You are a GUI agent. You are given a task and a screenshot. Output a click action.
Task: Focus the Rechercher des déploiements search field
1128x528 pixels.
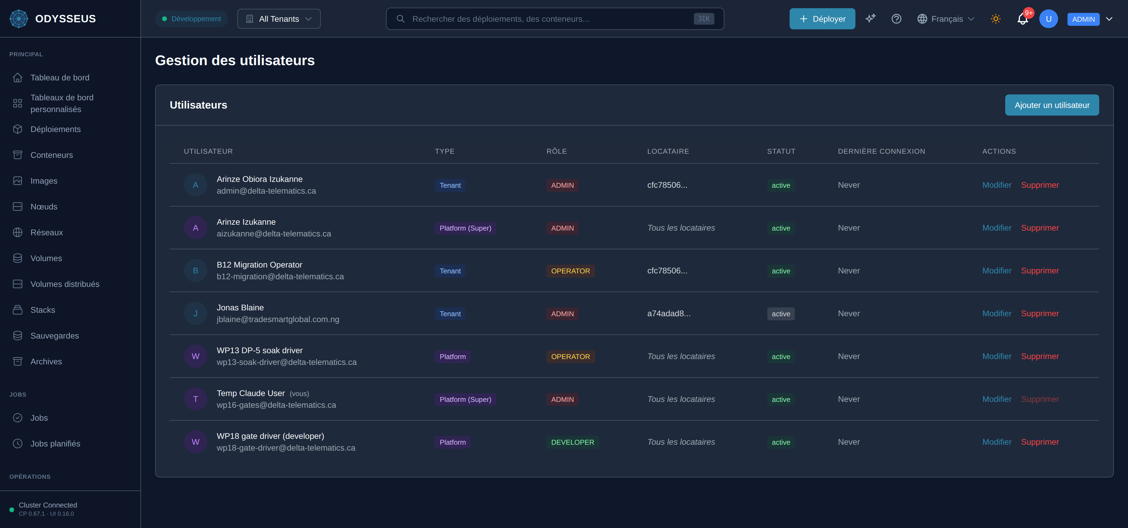[x=555, y=19]
